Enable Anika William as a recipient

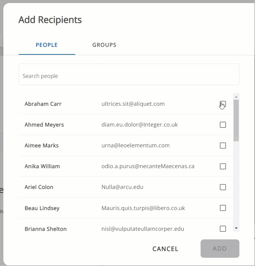[223, 166]
